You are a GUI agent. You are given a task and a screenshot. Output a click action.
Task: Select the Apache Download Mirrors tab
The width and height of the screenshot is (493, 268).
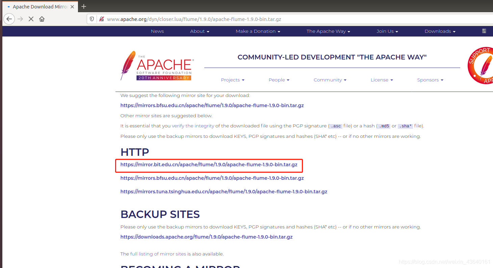[40, 7]
